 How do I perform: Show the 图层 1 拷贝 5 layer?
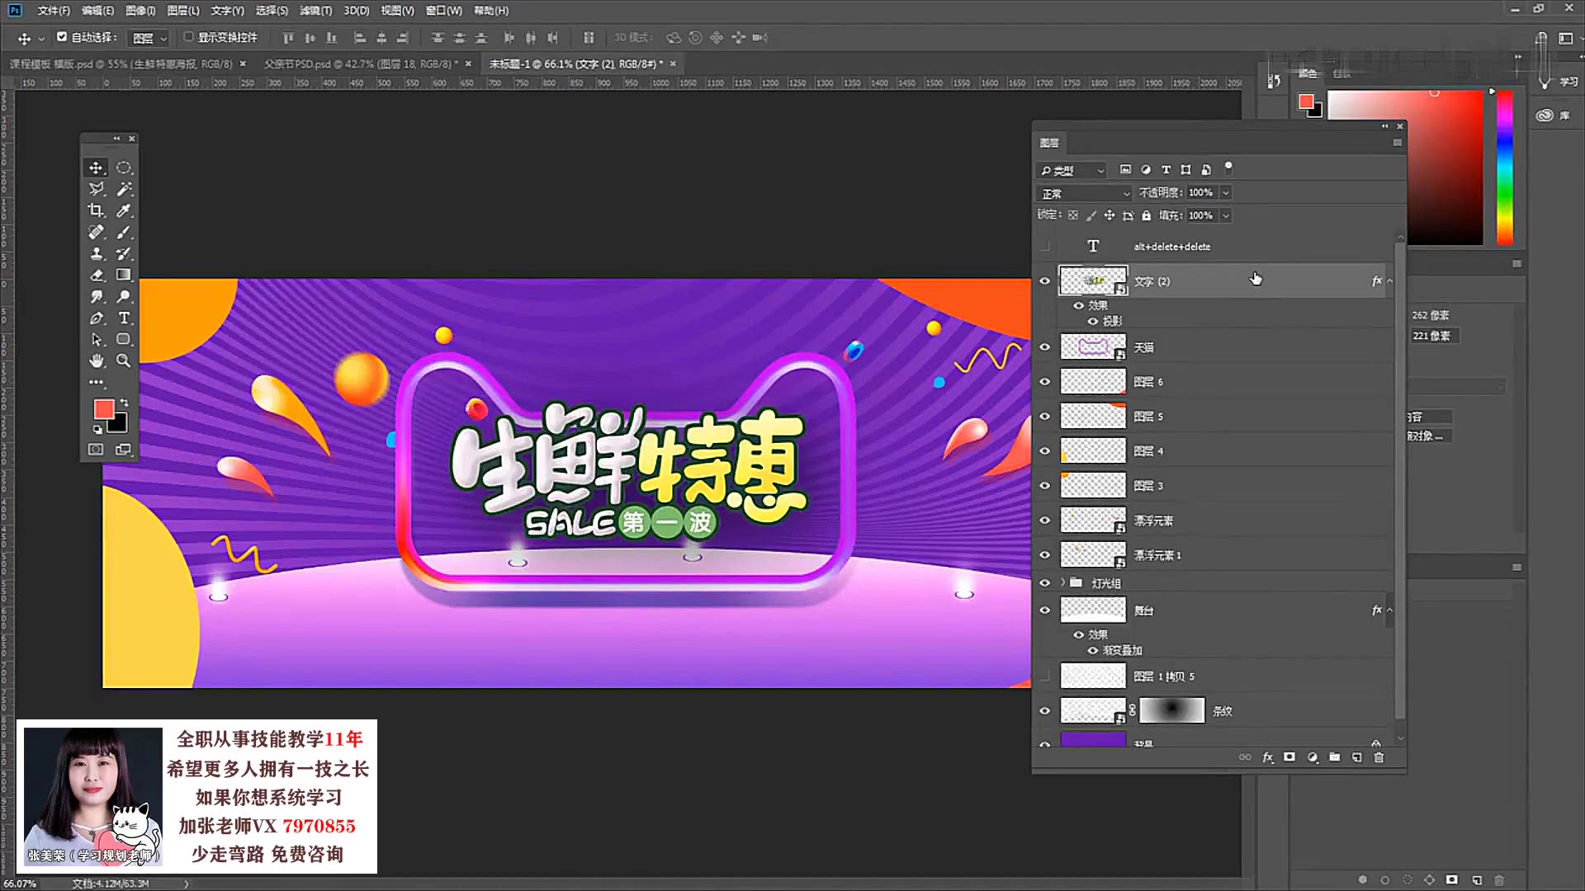point(1044,676)
